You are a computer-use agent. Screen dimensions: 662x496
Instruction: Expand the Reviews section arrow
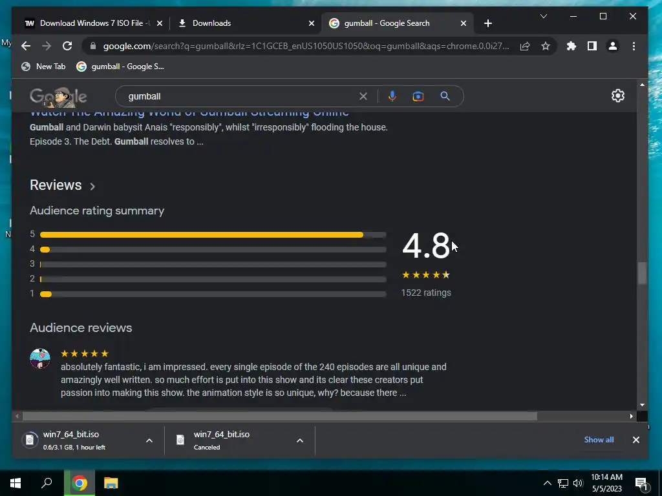(x=92, y=186)
